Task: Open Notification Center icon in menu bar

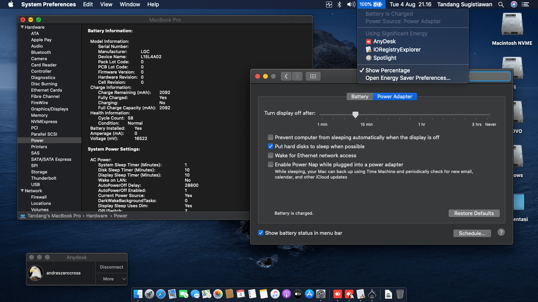Action: tap(525, 4)
